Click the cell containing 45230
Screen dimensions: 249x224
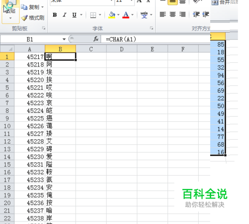click(x=30, y=157)
